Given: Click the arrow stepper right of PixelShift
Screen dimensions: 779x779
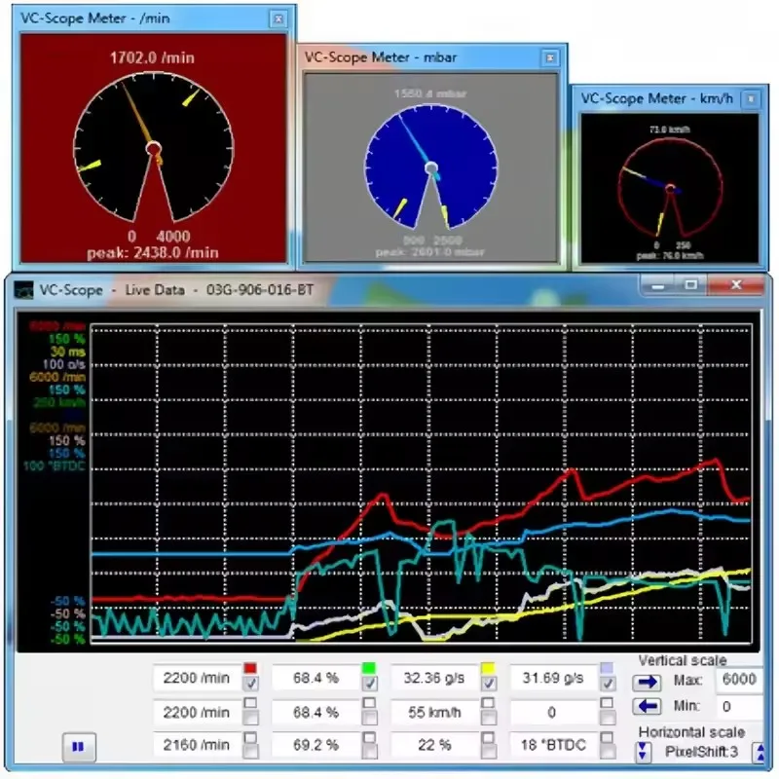Looking at the screenshot, I should pos(760,752).
